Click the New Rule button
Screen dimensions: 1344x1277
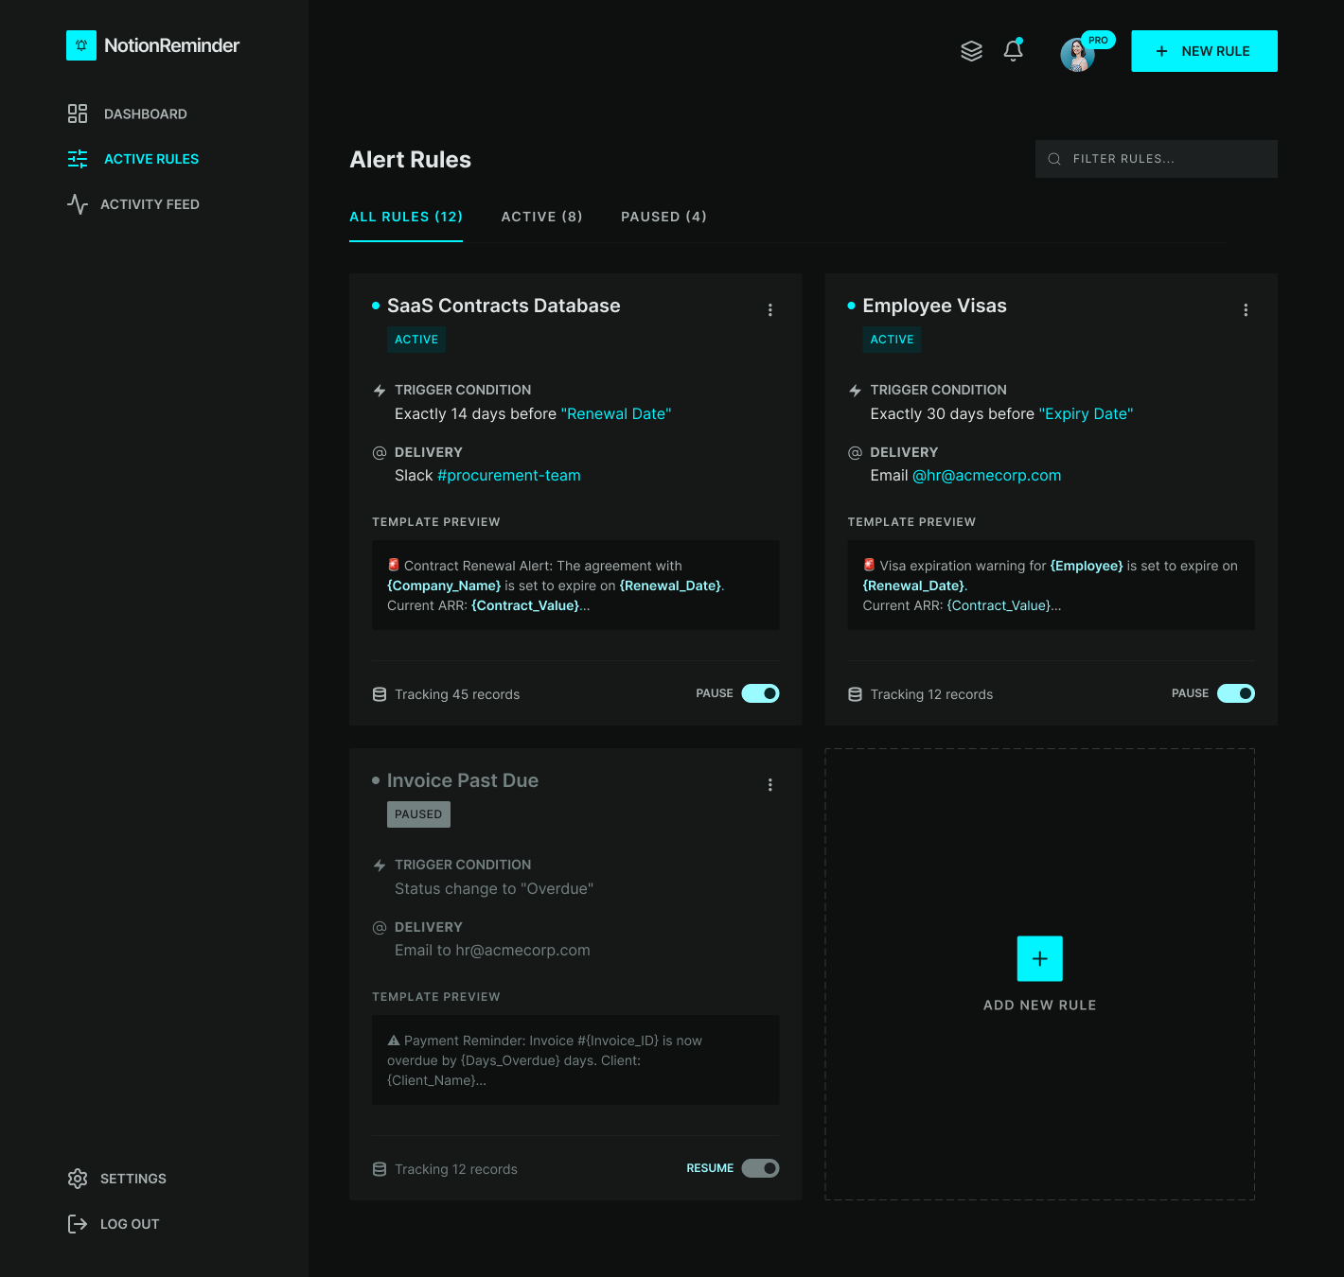pos(1204,51)
